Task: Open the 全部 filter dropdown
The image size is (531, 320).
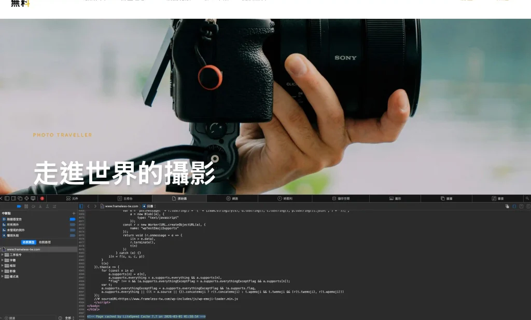Action: [67, 317]
